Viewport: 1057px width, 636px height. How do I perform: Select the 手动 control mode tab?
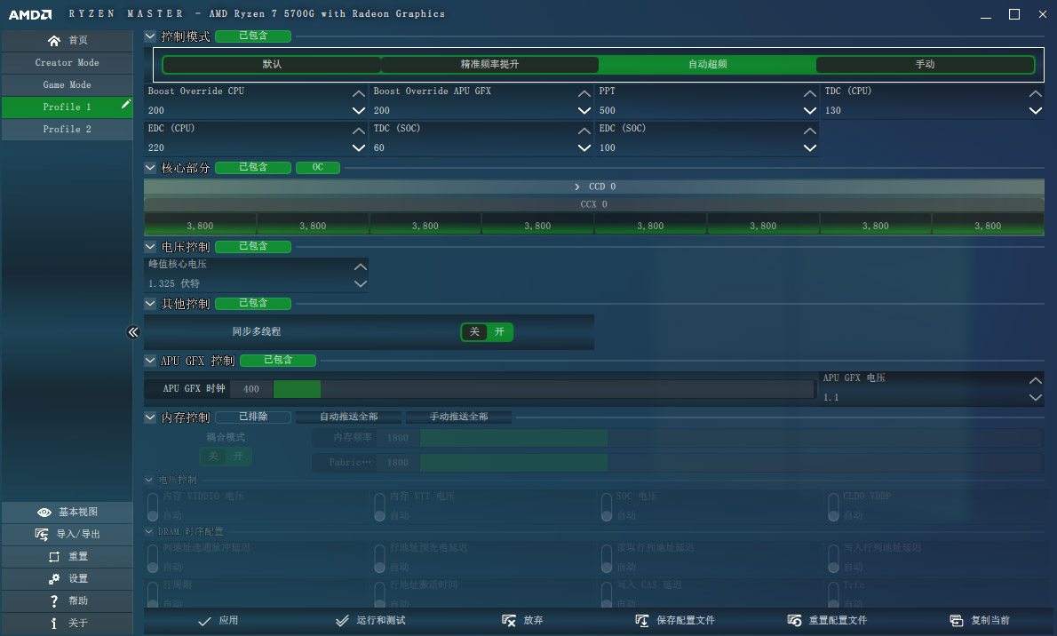click(925, 65)
